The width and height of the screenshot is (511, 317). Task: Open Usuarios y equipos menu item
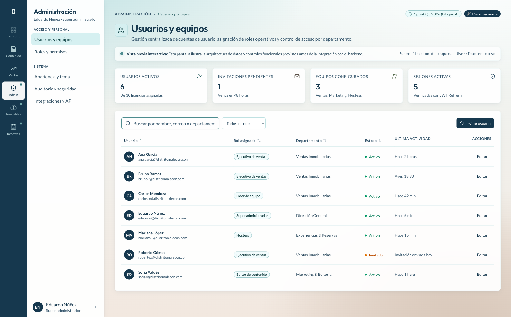pyautogui.click(x=66, y=39)
